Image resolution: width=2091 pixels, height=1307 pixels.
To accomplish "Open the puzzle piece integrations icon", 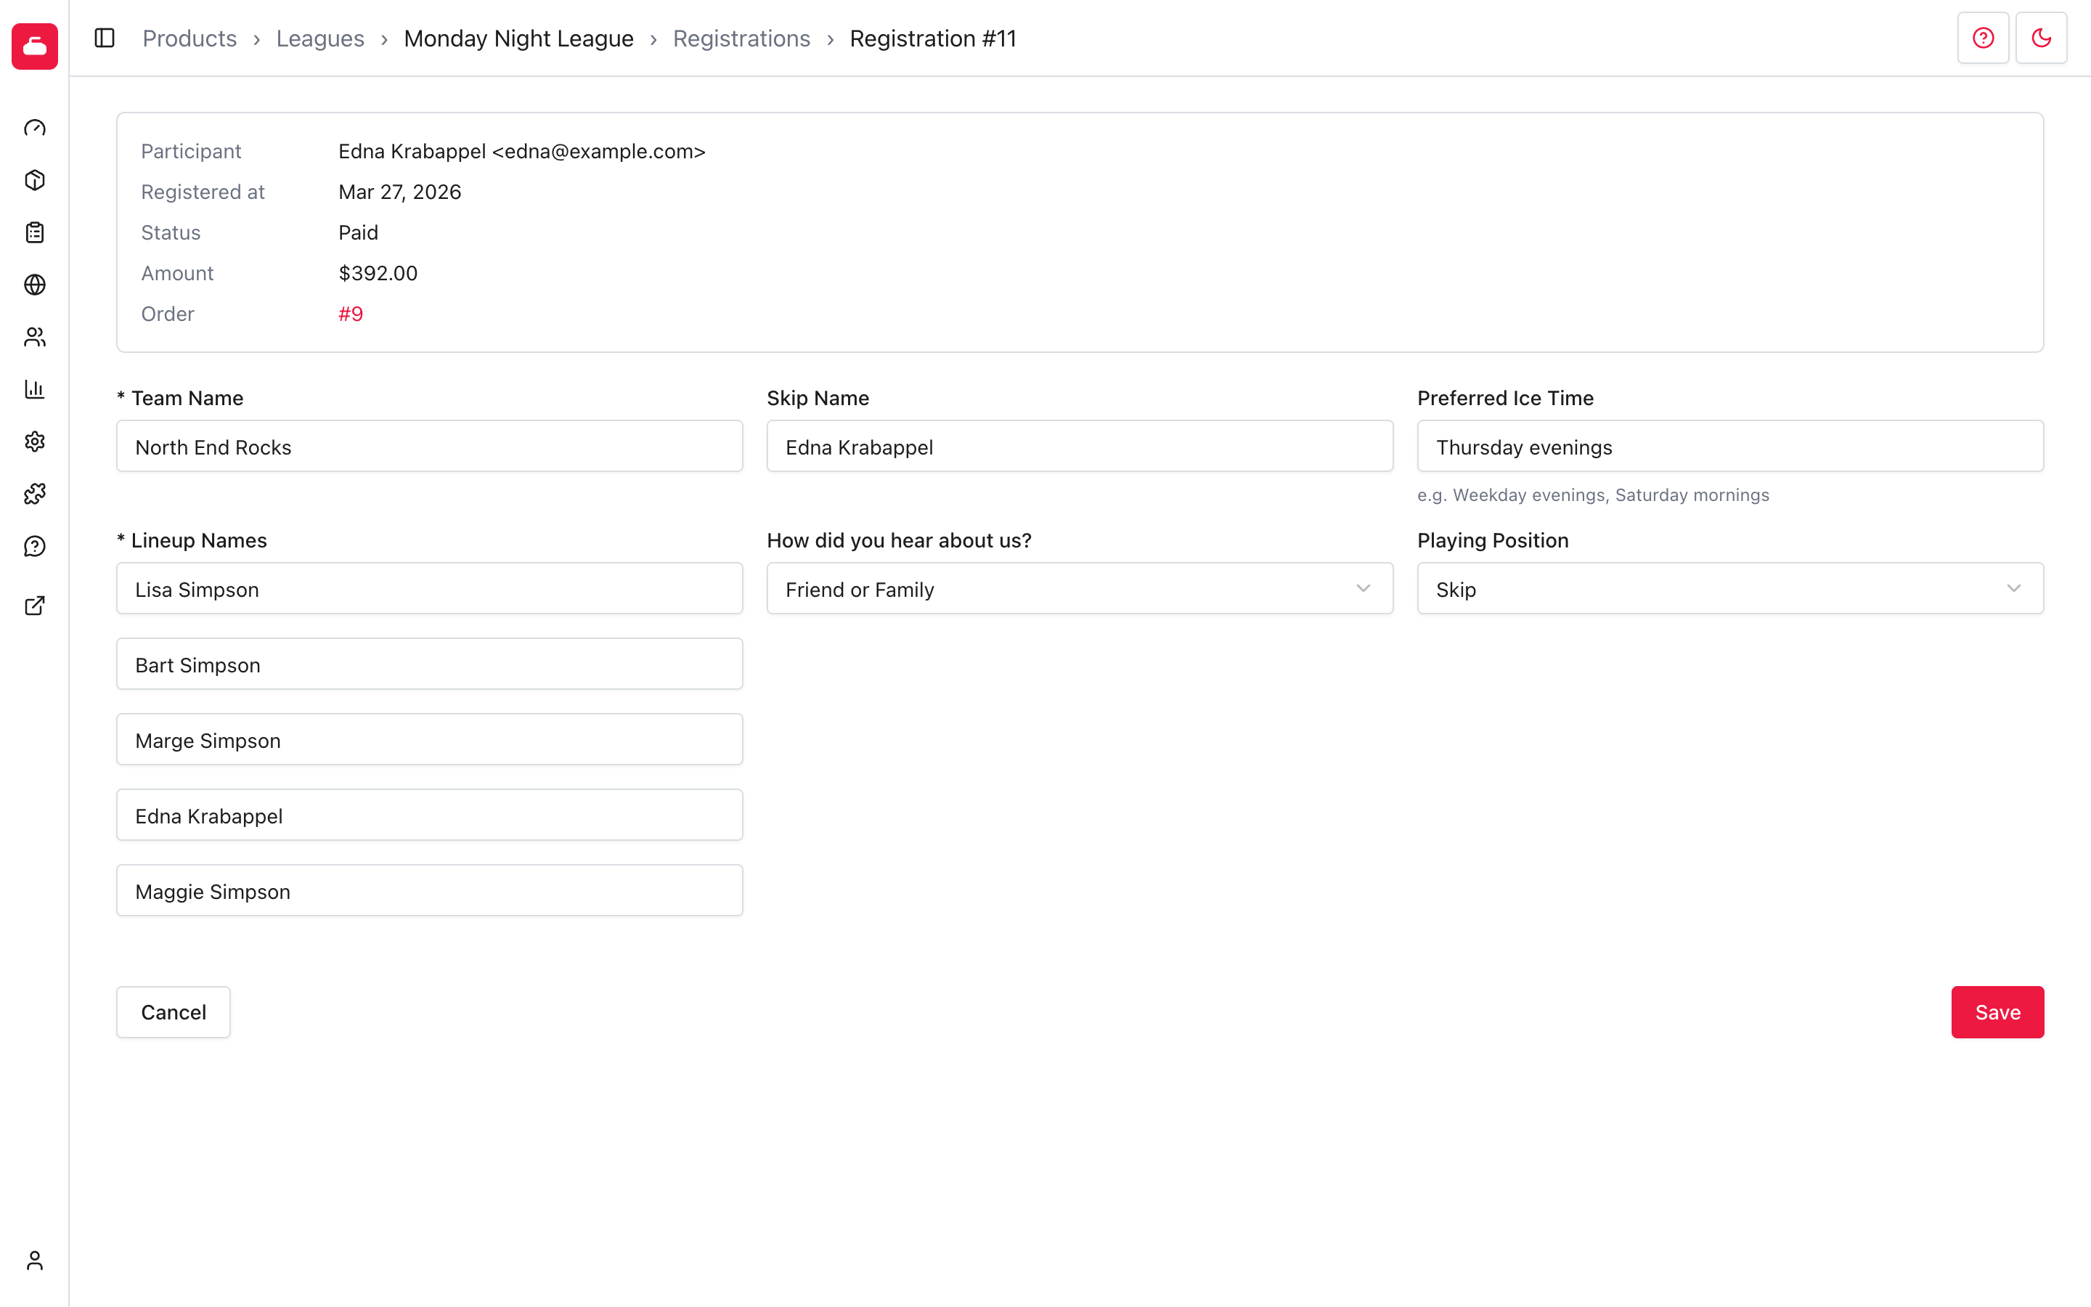I will (35, 494).
